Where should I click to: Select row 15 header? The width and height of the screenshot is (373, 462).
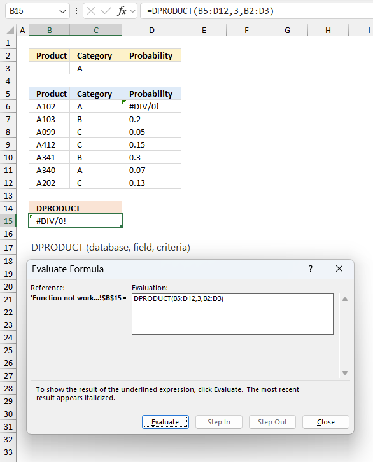[x=8, y=221]
